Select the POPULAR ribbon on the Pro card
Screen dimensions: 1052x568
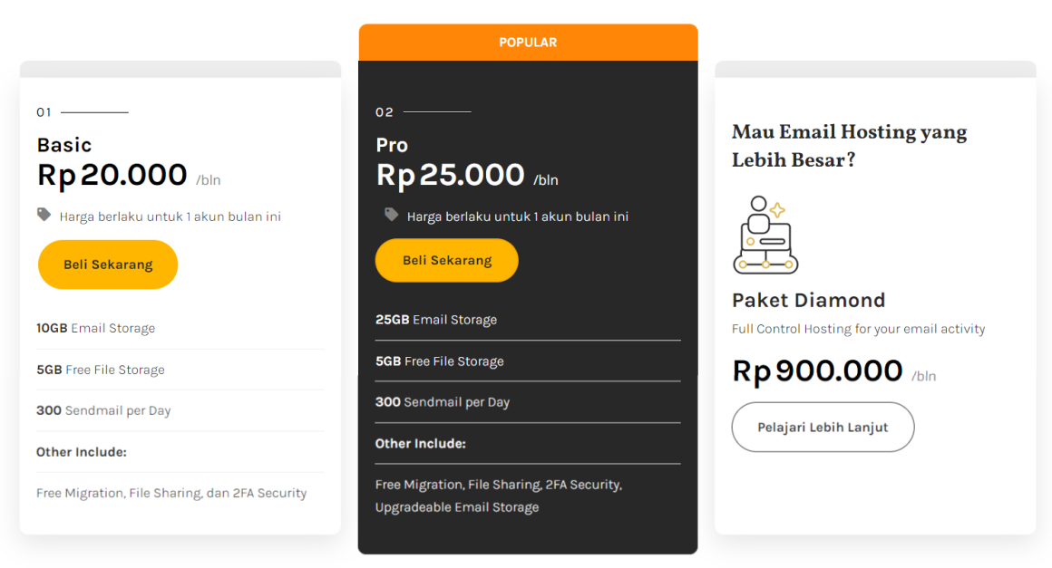(x=528, y=42)
